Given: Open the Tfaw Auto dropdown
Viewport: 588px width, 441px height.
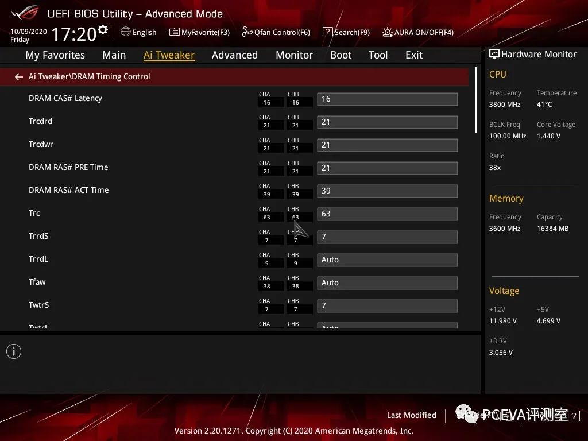Looking at the screenshot, I should [387, 283].
